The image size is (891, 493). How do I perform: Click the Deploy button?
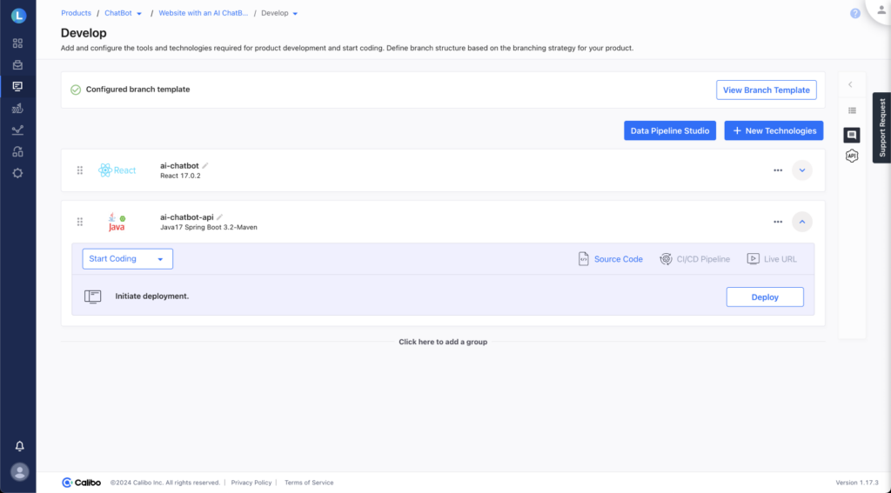click(764, 297)
